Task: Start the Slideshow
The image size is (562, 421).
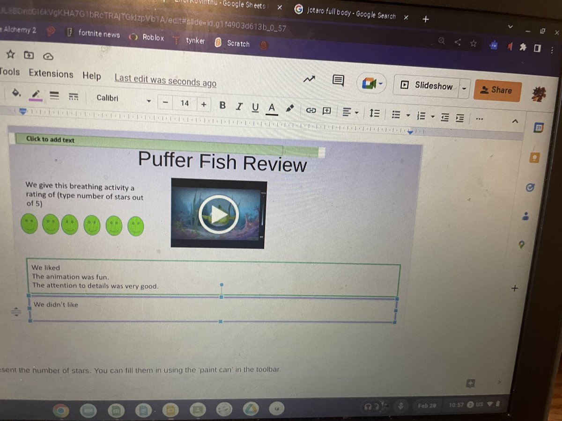Action: tap(427, 85)
